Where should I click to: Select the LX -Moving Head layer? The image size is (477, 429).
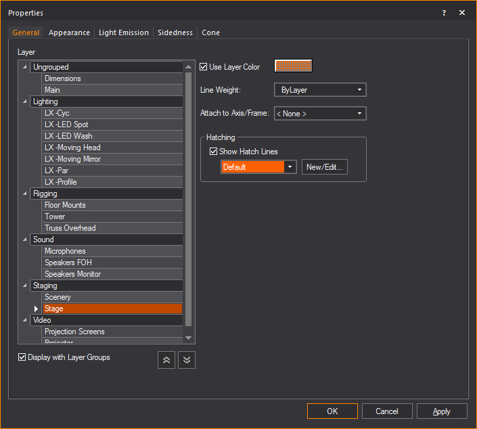point(72,148)
